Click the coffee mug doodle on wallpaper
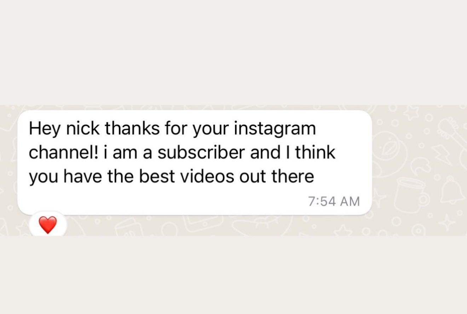Image resolution: width=467 pixels, height=314 pixels. (410, 195)
